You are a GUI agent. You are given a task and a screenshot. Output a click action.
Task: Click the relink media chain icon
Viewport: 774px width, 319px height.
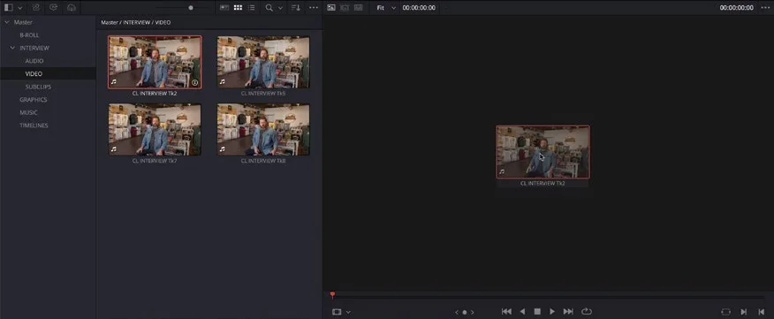pyautogui.click(x=36, y=7)
